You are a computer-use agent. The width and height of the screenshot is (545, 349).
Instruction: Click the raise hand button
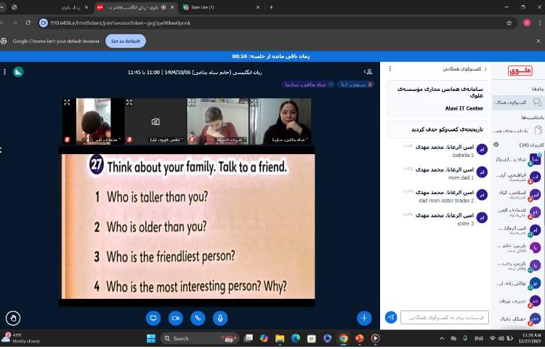[x=13, y=318]
